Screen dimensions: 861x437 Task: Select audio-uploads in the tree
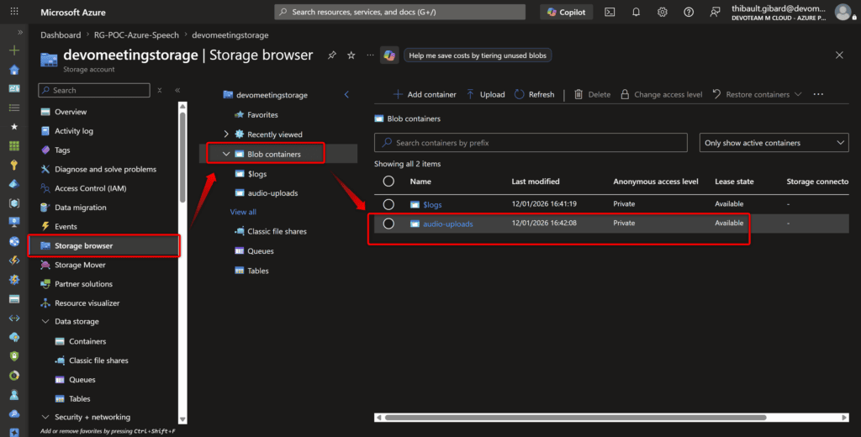tap(272, 193)
